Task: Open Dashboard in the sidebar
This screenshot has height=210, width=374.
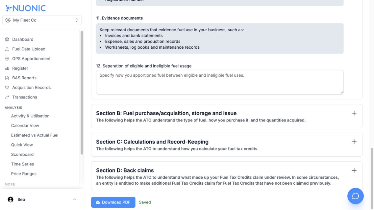Action: (x=23, y=39)
